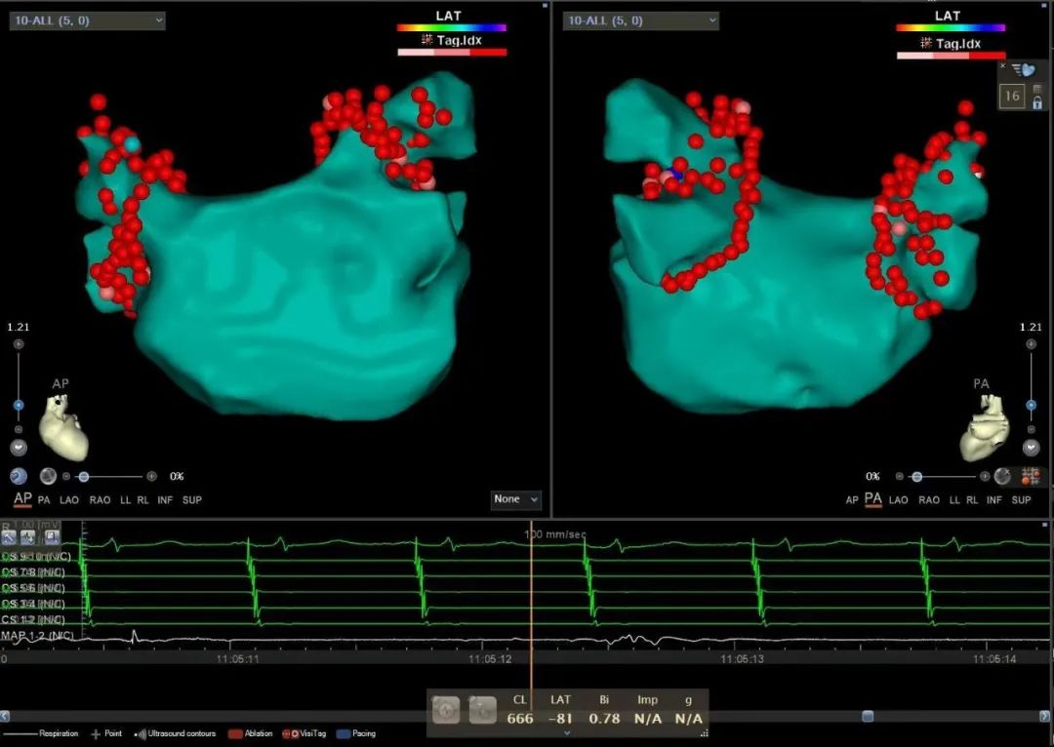Open the left map selector 10-ALL dropdown

[88, 20]
